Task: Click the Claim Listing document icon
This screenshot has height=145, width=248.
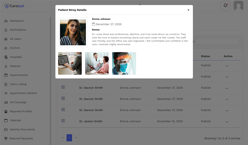Action: (6, 84)
